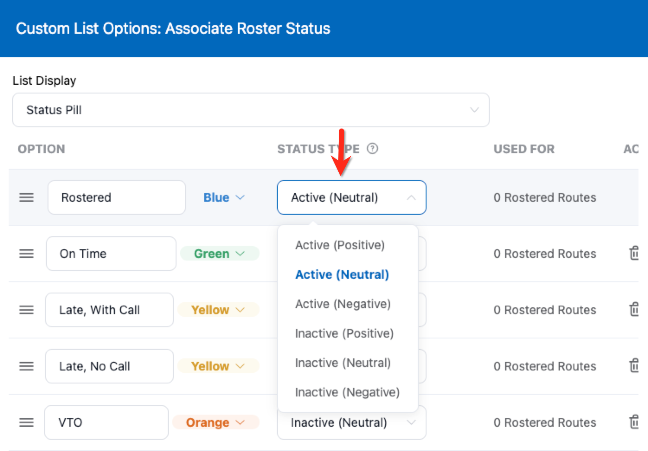Delete the VTO option
This screenshot has width=648, height=451.
coord(634,422)
